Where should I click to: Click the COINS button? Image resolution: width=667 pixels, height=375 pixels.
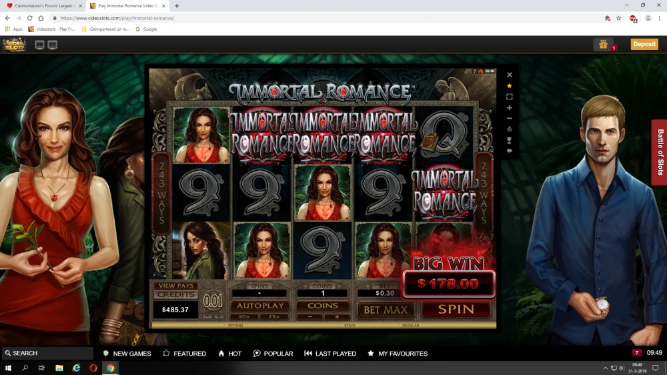[x=322, y=306]
